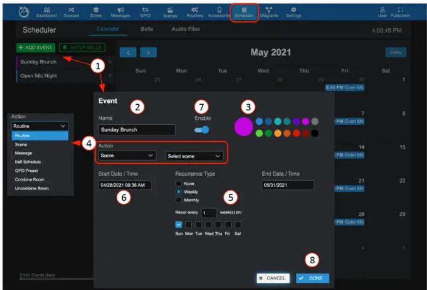
Task: Confirm the event with Done
Action: [312, 278]
